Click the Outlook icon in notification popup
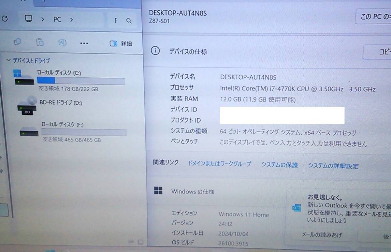391x252 pixels. click(297, 208)
